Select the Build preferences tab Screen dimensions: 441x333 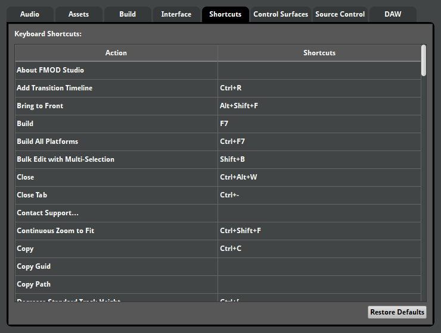point(127,14)
